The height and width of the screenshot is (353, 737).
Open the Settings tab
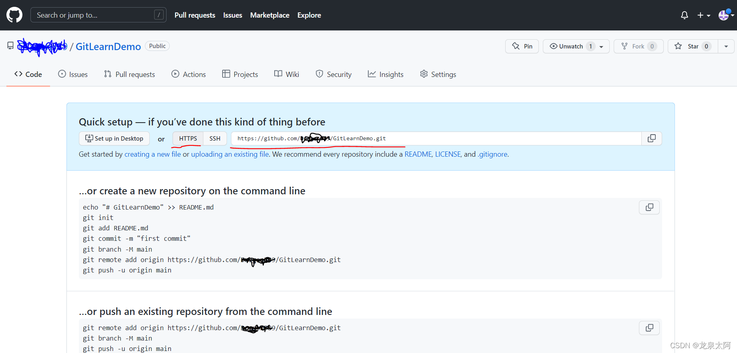coord(438,74)
